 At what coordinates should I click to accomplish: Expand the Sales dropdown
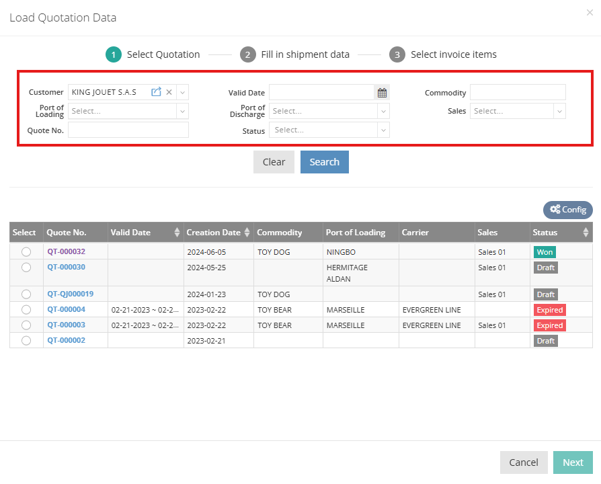559,111
